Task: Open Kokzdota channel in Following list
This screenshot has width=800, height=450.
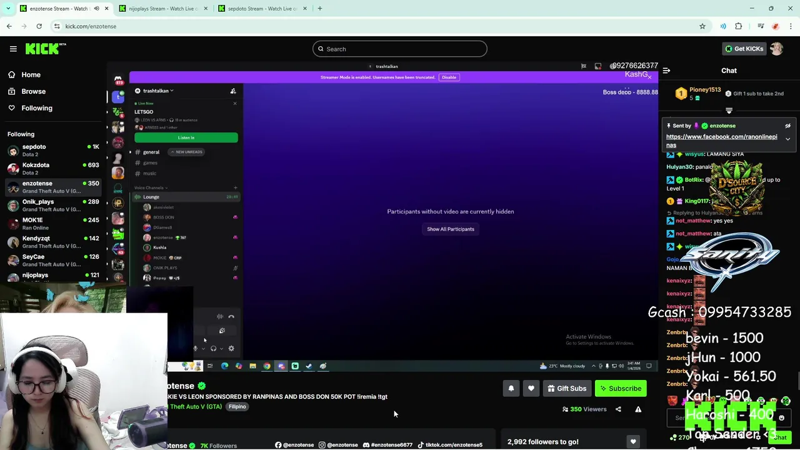Action: 53,168
